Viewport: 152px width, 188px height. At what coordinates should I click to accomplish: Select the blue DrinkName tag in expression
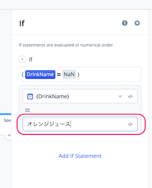pyautogui.click(x=40, y=74)
